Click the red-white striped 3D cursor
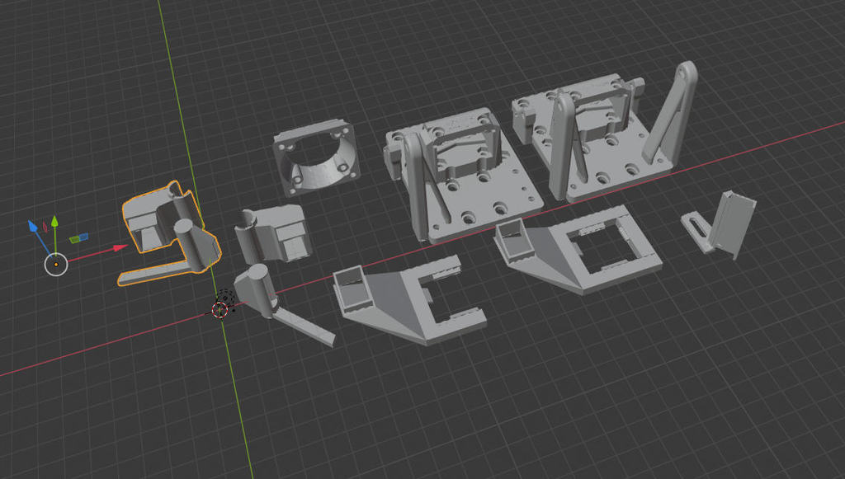845x479 pixels. coord(220,308)
